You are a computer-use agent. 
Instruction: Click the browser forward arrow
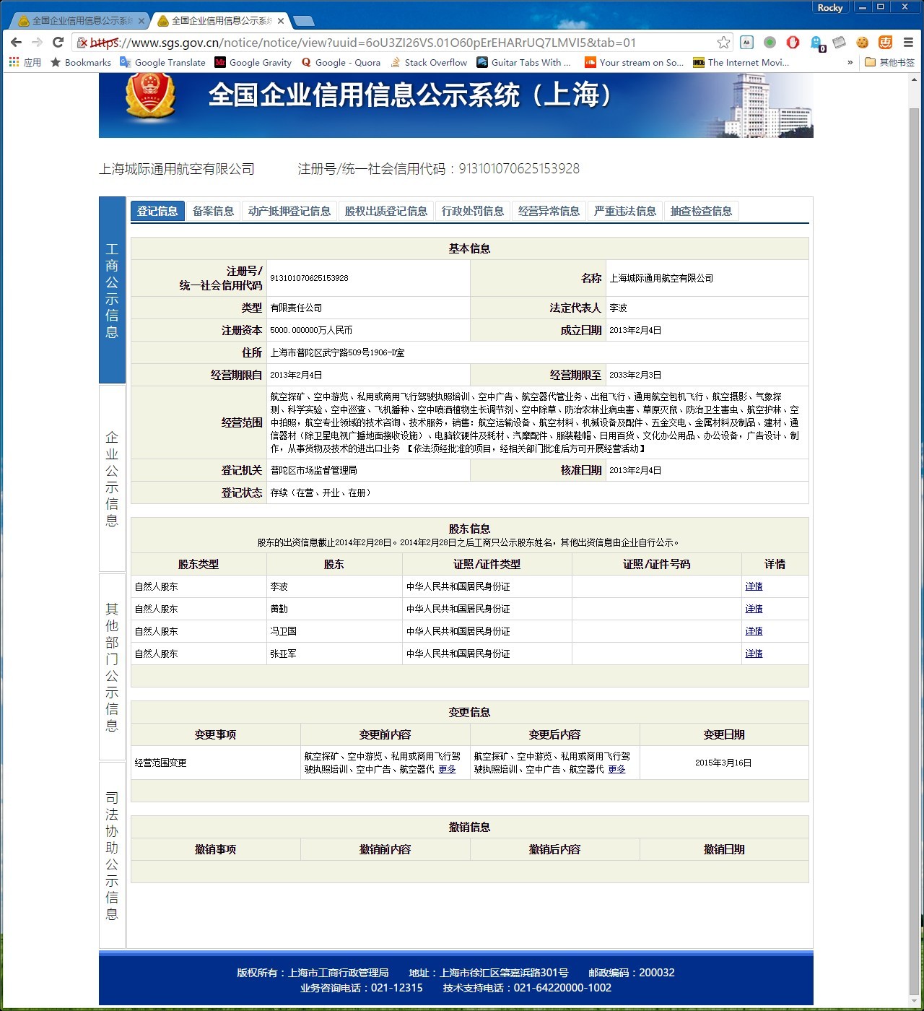(37, 43)
